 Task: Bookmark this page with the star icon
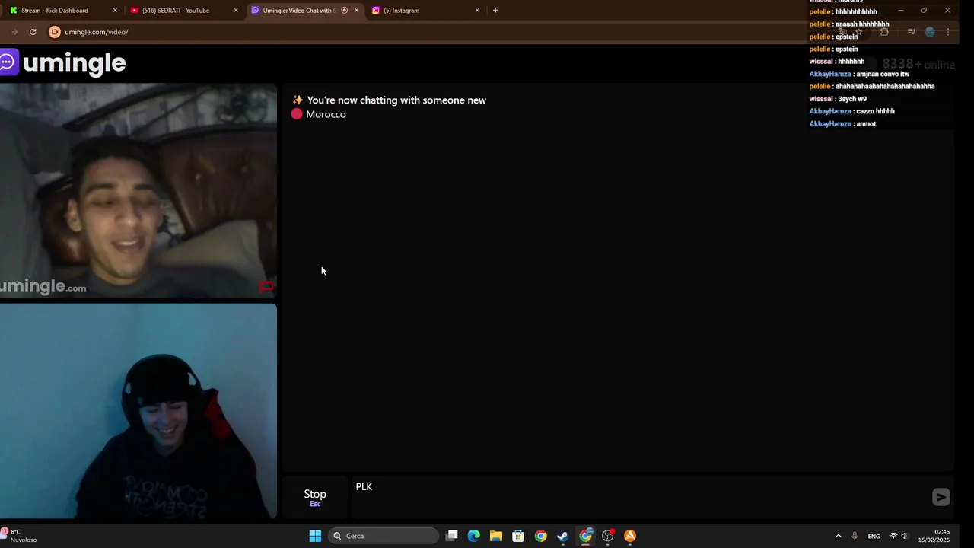pos(859,32)
